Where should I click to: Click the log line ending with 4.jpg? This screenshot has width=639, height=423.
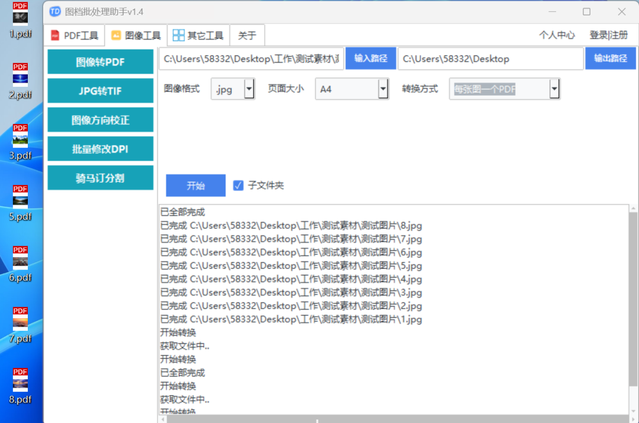tap(291, 279)
